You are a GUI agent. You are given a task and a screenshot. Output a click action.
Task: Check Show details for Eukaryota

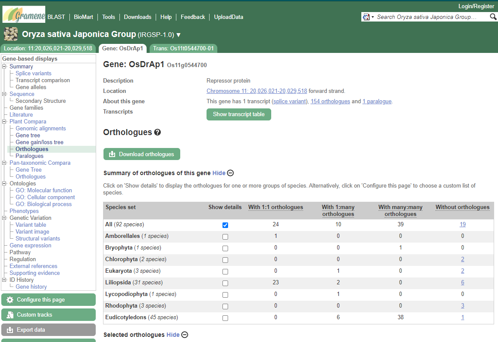click(x=225, y=271)
